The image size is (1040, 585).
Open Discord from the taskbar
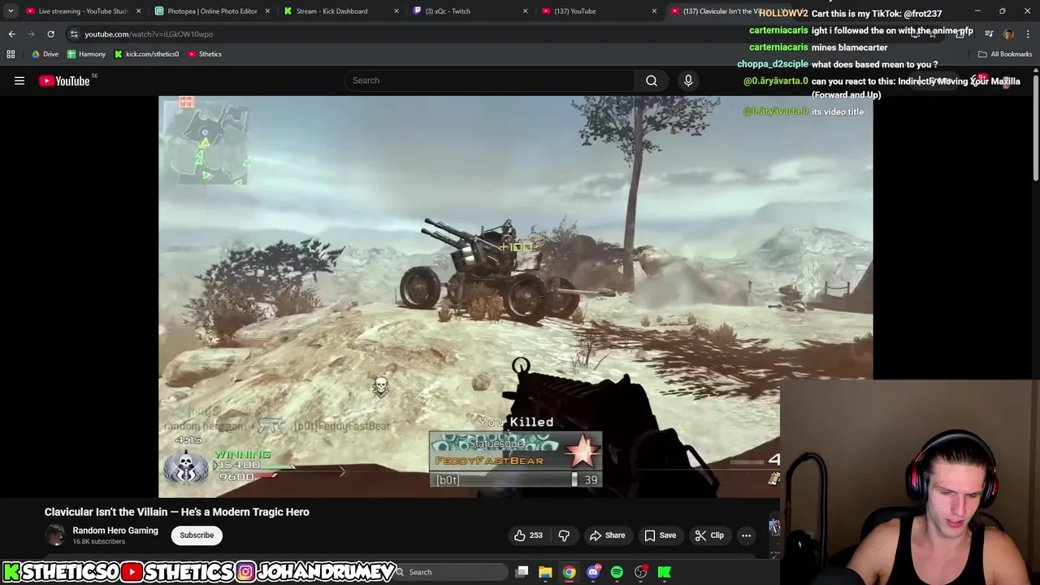[x=593, y=572]
